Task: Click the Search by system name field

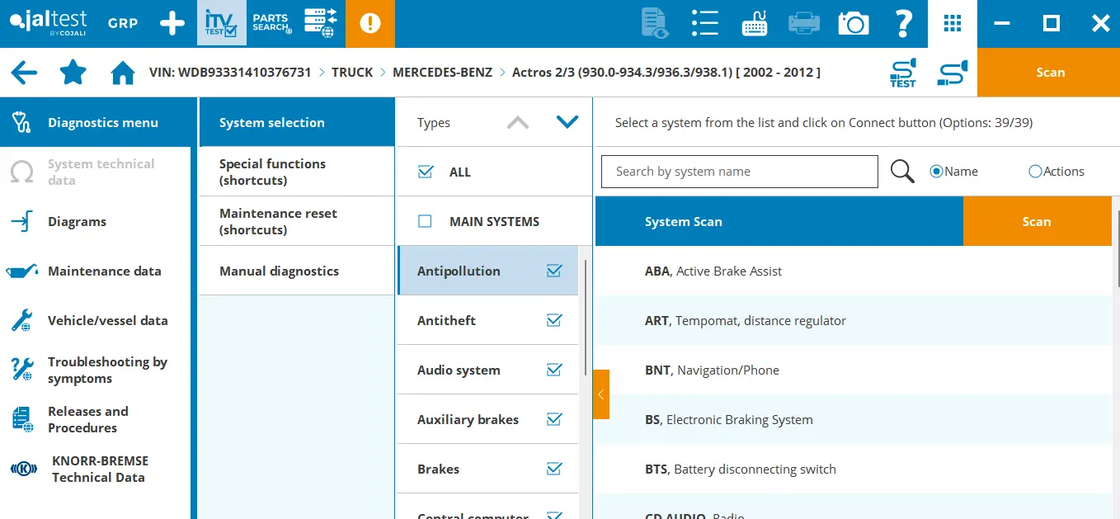Action: pos(740,172)
